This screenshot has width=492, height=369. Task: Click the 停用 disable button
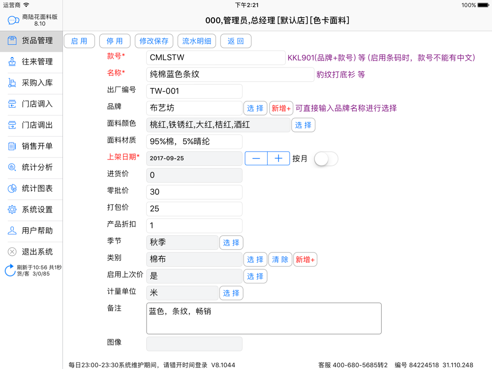point(115,41)
